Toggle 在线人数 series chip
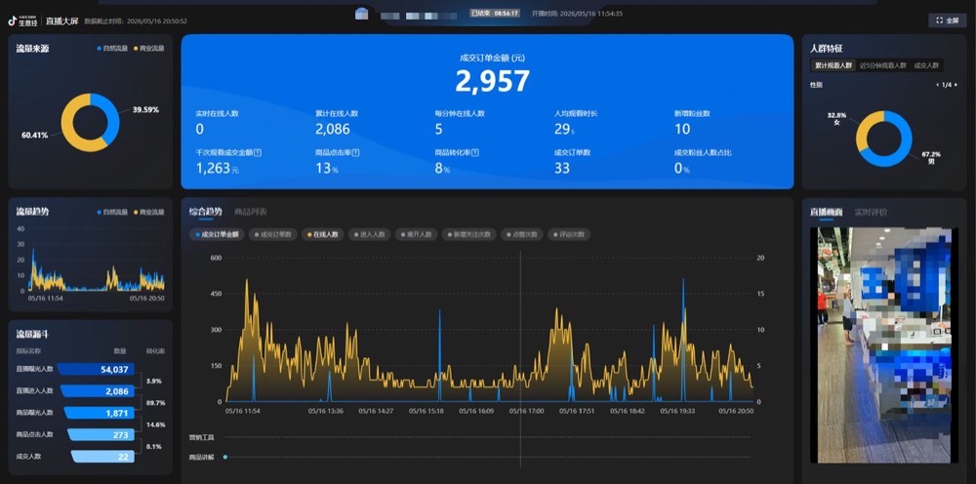976x484 pixels. 322,234
